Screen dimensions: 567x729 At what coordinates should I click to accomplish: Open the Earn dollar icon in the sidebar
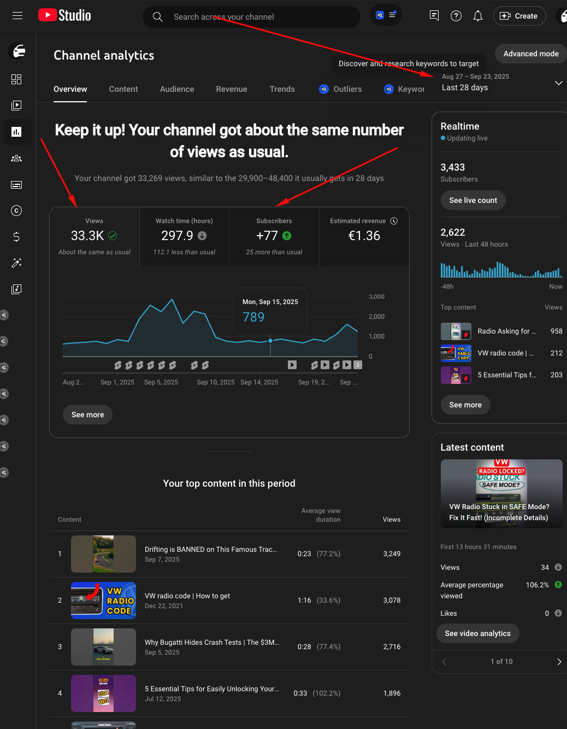[16, 237]
